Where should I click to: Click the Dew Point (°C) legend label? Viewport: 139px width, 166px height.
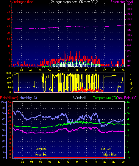(127, 98)
